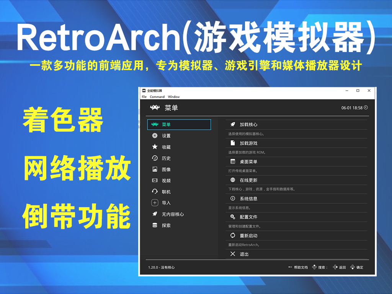
Task: Click the 在线更新 globe icon
Action: [x=233, y=180]
